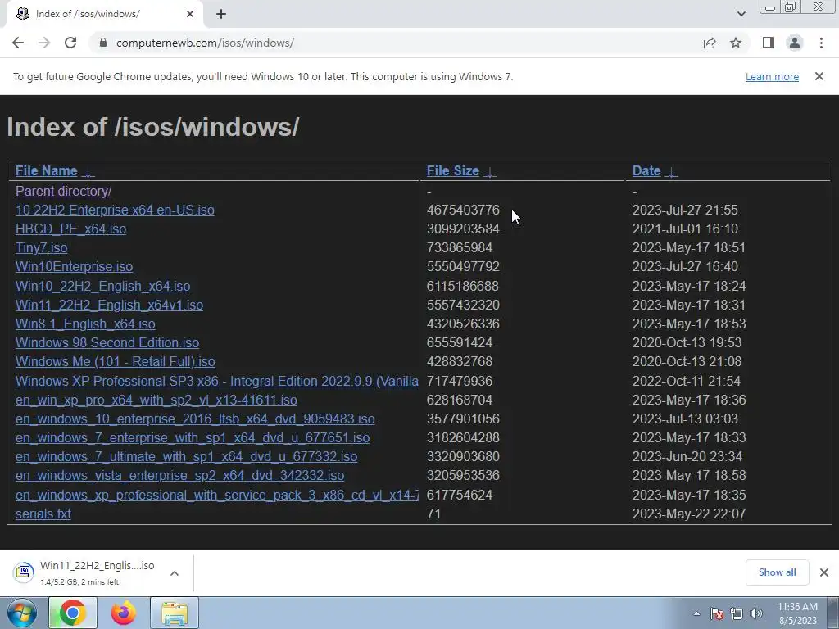Go back to the previous page
The width and height of the screenshot is (839, 629).
coord(18,43)
